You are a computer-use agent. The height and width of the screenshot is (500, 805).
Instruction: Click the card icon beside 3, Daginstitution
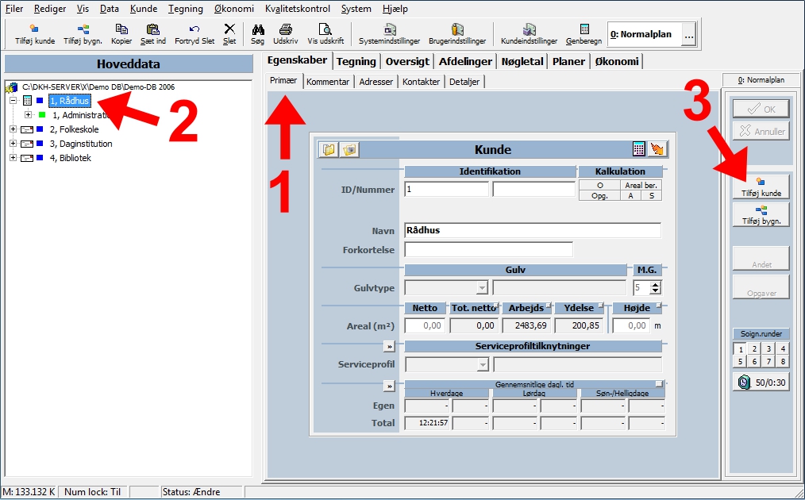pos(27,144)
